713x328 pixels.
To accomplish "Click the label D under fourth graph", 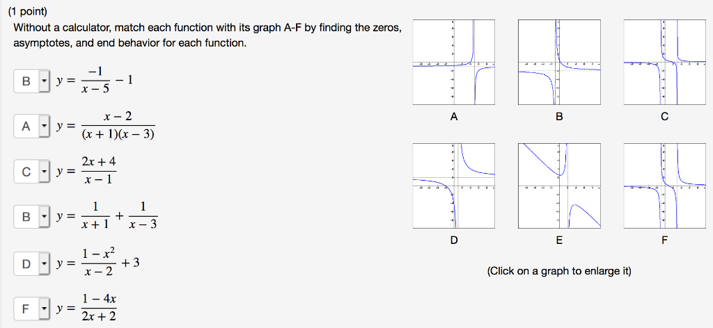I will point(454,240).
